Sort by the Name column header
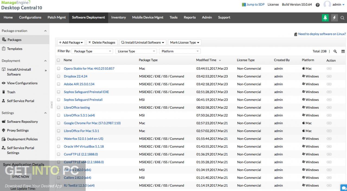347x191 pixels. point(68,60)
